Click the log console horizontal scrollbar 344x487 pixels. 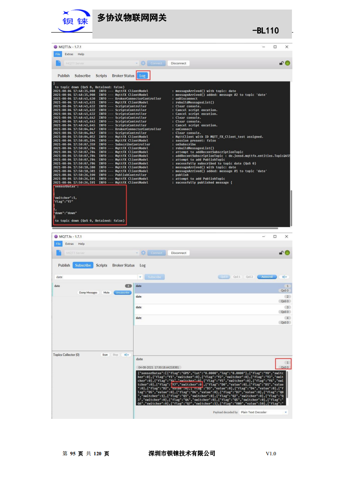coord(165,228)
